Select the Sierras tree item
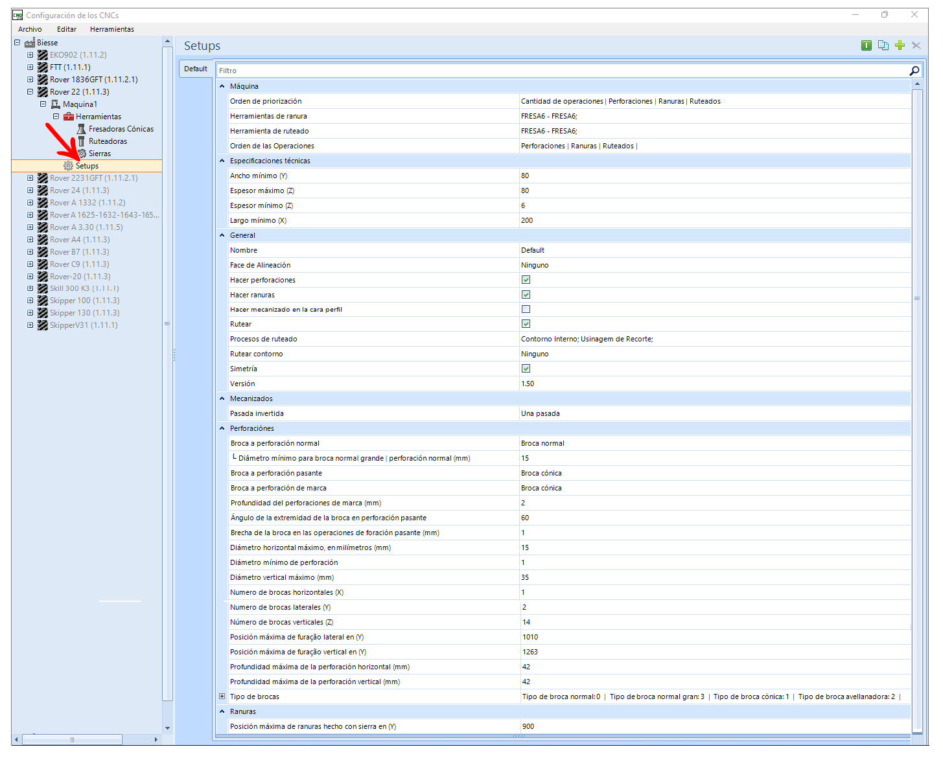Screen dimensions: 943x771 (x=100, y=154)
